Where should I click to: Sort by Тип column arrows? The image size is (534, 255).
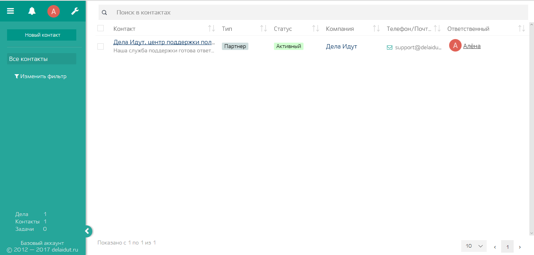264,29
